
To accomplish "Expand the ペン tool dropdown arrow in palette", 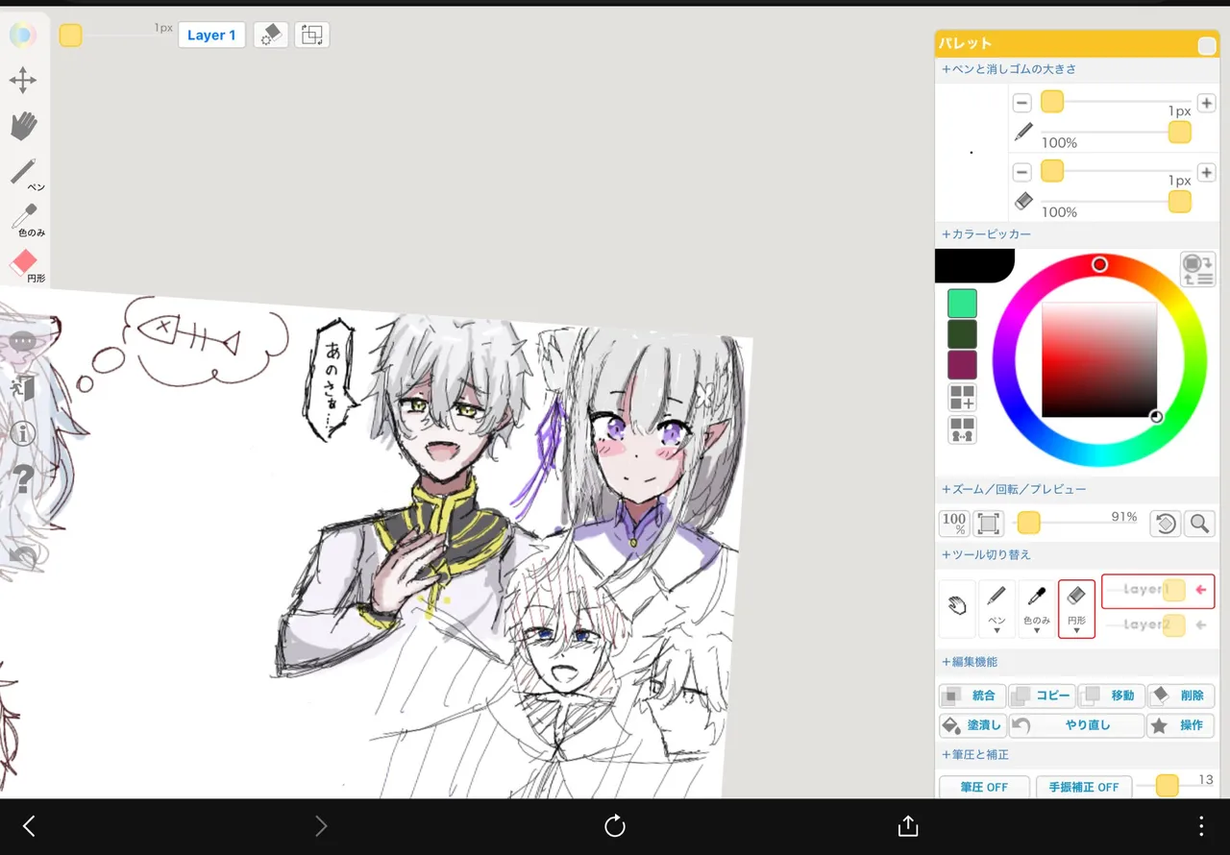I will pos(996,631).
